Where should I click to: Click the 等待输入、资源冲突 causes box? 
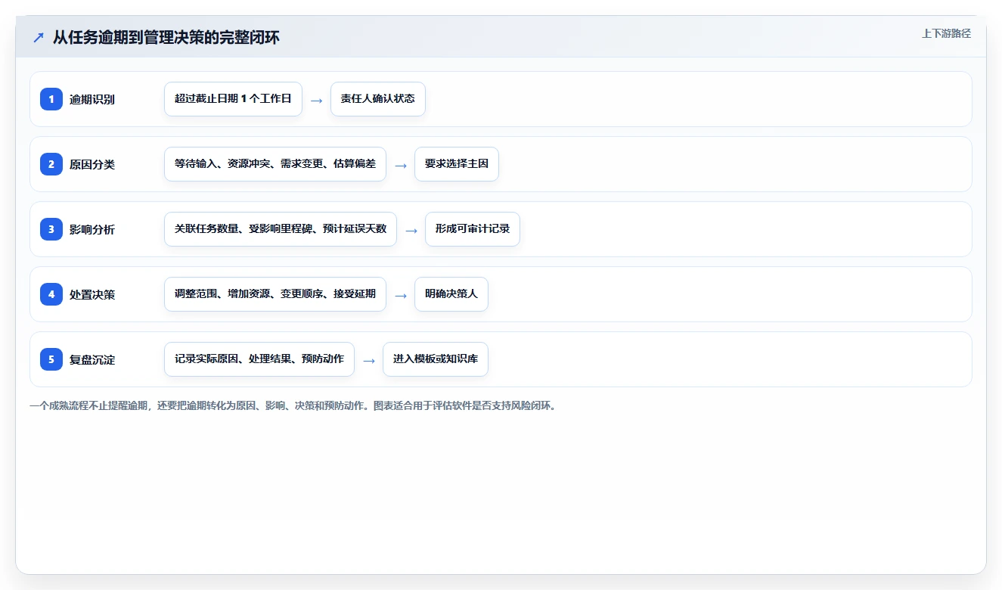[x=275, y=164]
